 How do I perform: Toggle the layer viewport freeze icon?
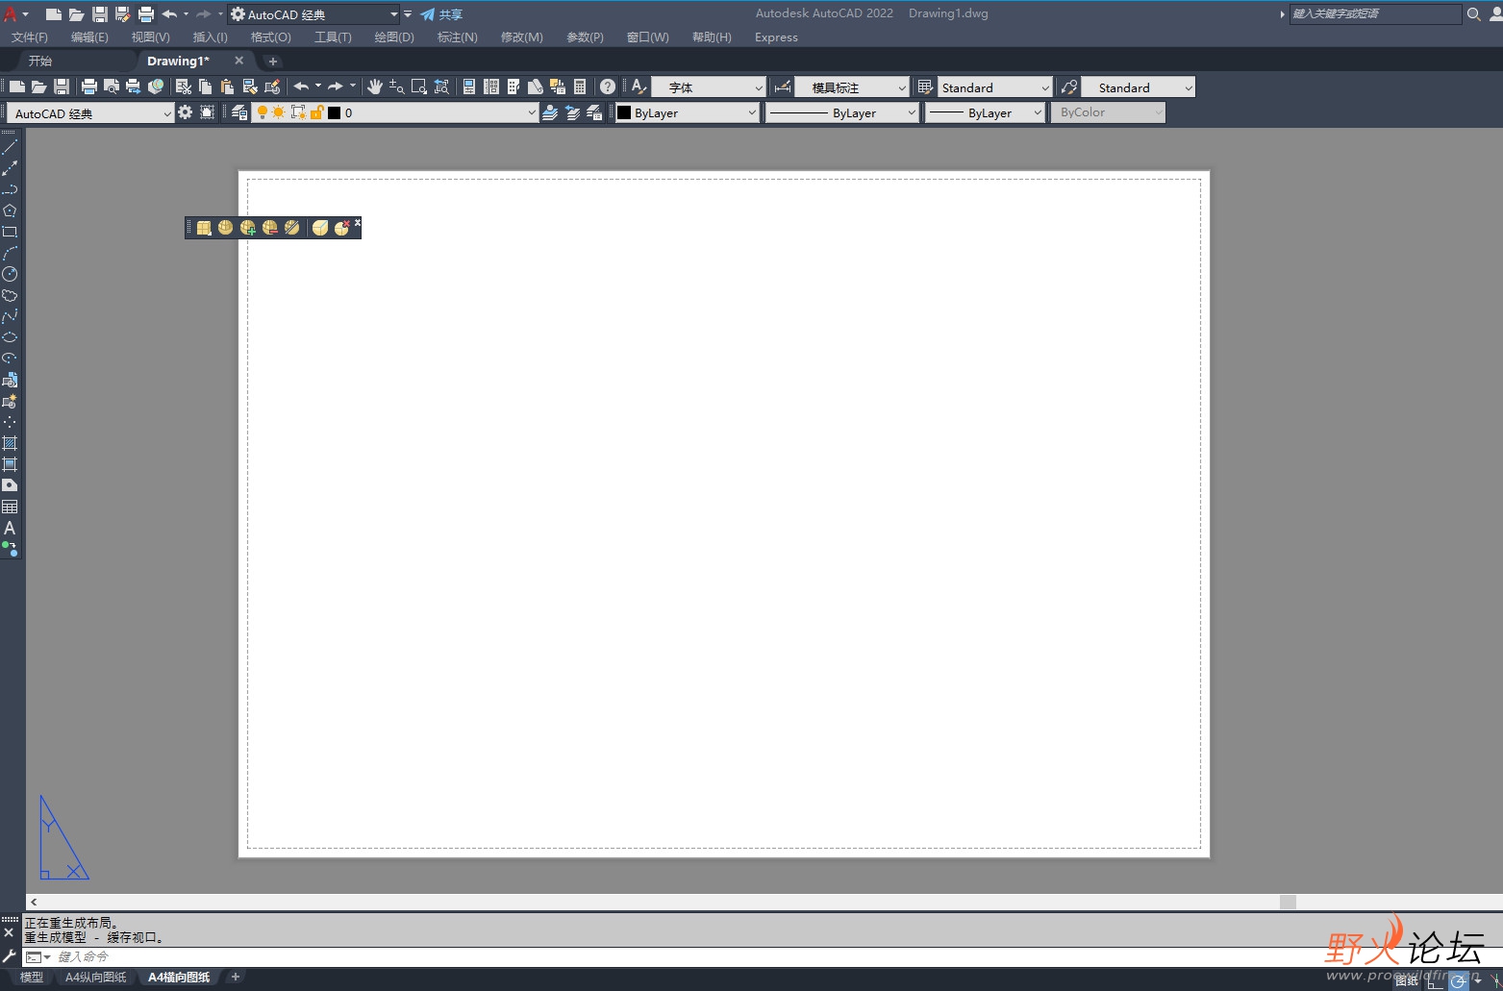298,112
